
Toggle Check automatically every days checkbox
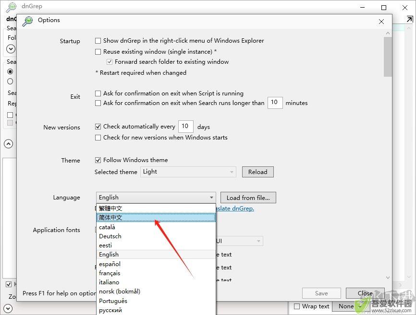pos(98,127)
